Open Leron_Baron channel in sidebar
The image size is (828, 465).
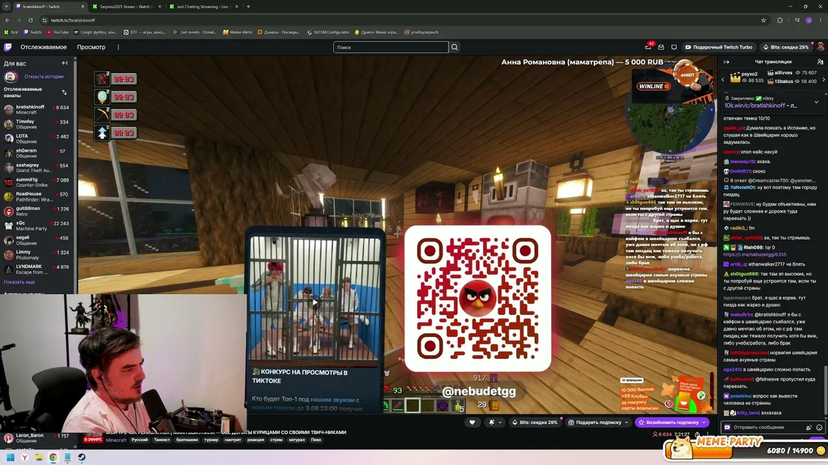(x=36, y=438)
